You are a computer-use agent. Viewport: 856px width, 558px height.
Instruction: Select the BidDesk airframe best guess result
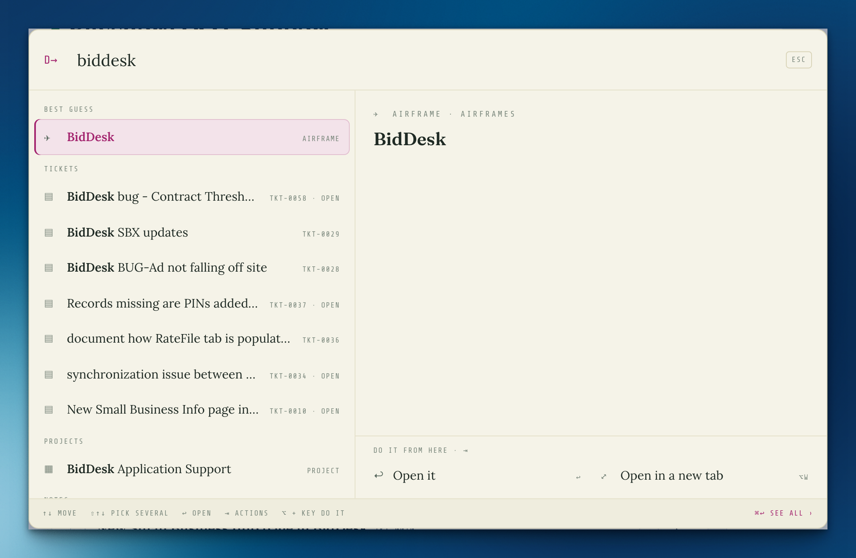[192, 137]
